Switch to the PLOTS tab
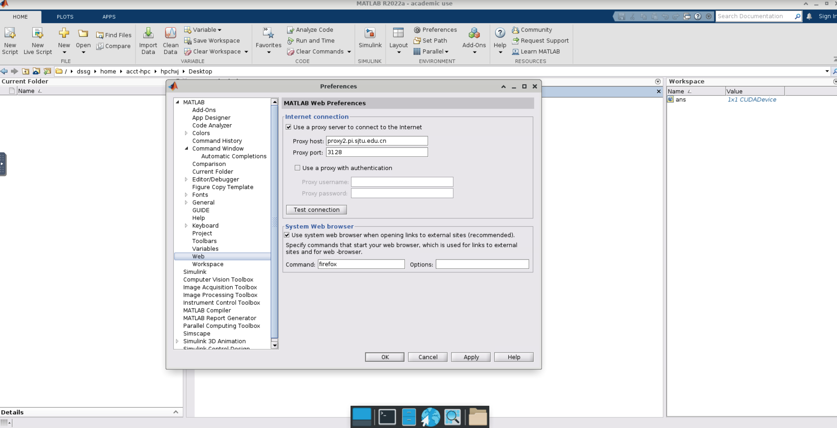The image size is (837, 428). 65,17
